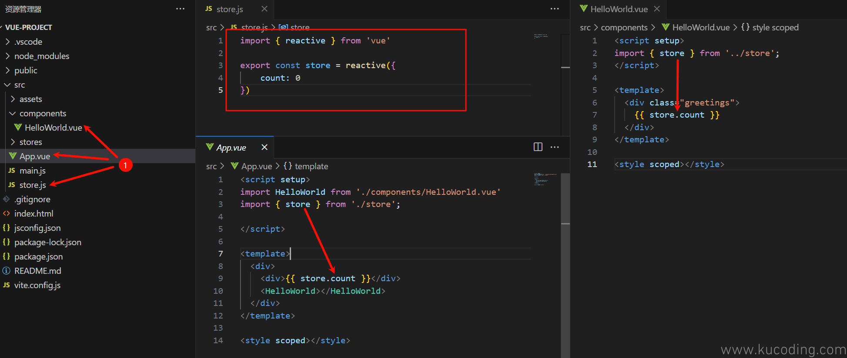The image size is (847, 358).
Task: Click the vertical scrollbar of App.vue editor
Action: click(566, 265)
